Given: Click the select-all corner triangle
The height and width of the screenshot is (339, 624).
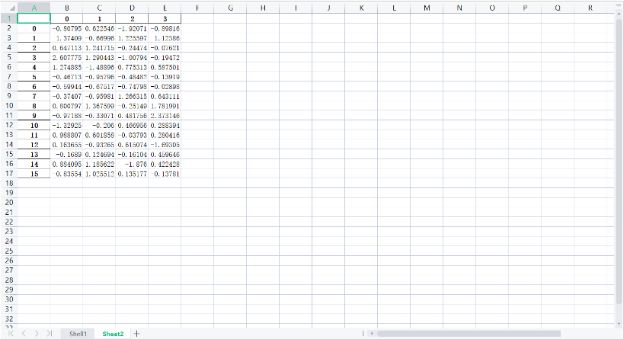Looking at the screenshot, I should [x=12, y=8].
